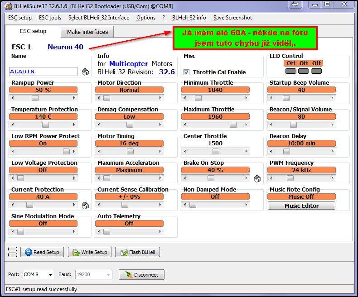Toggle the Throttle Cal Enable checkbox
The width and height of the screenshot is (358, 297).
tap(186, 72)
